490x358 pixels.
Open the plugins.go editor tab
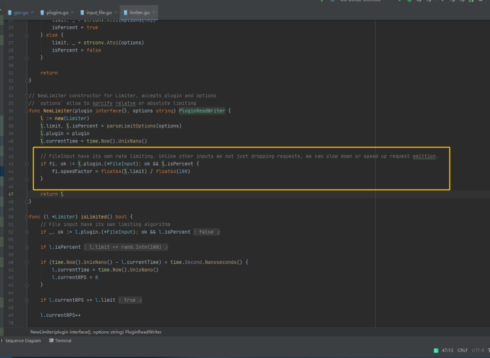tap(57, 12)
